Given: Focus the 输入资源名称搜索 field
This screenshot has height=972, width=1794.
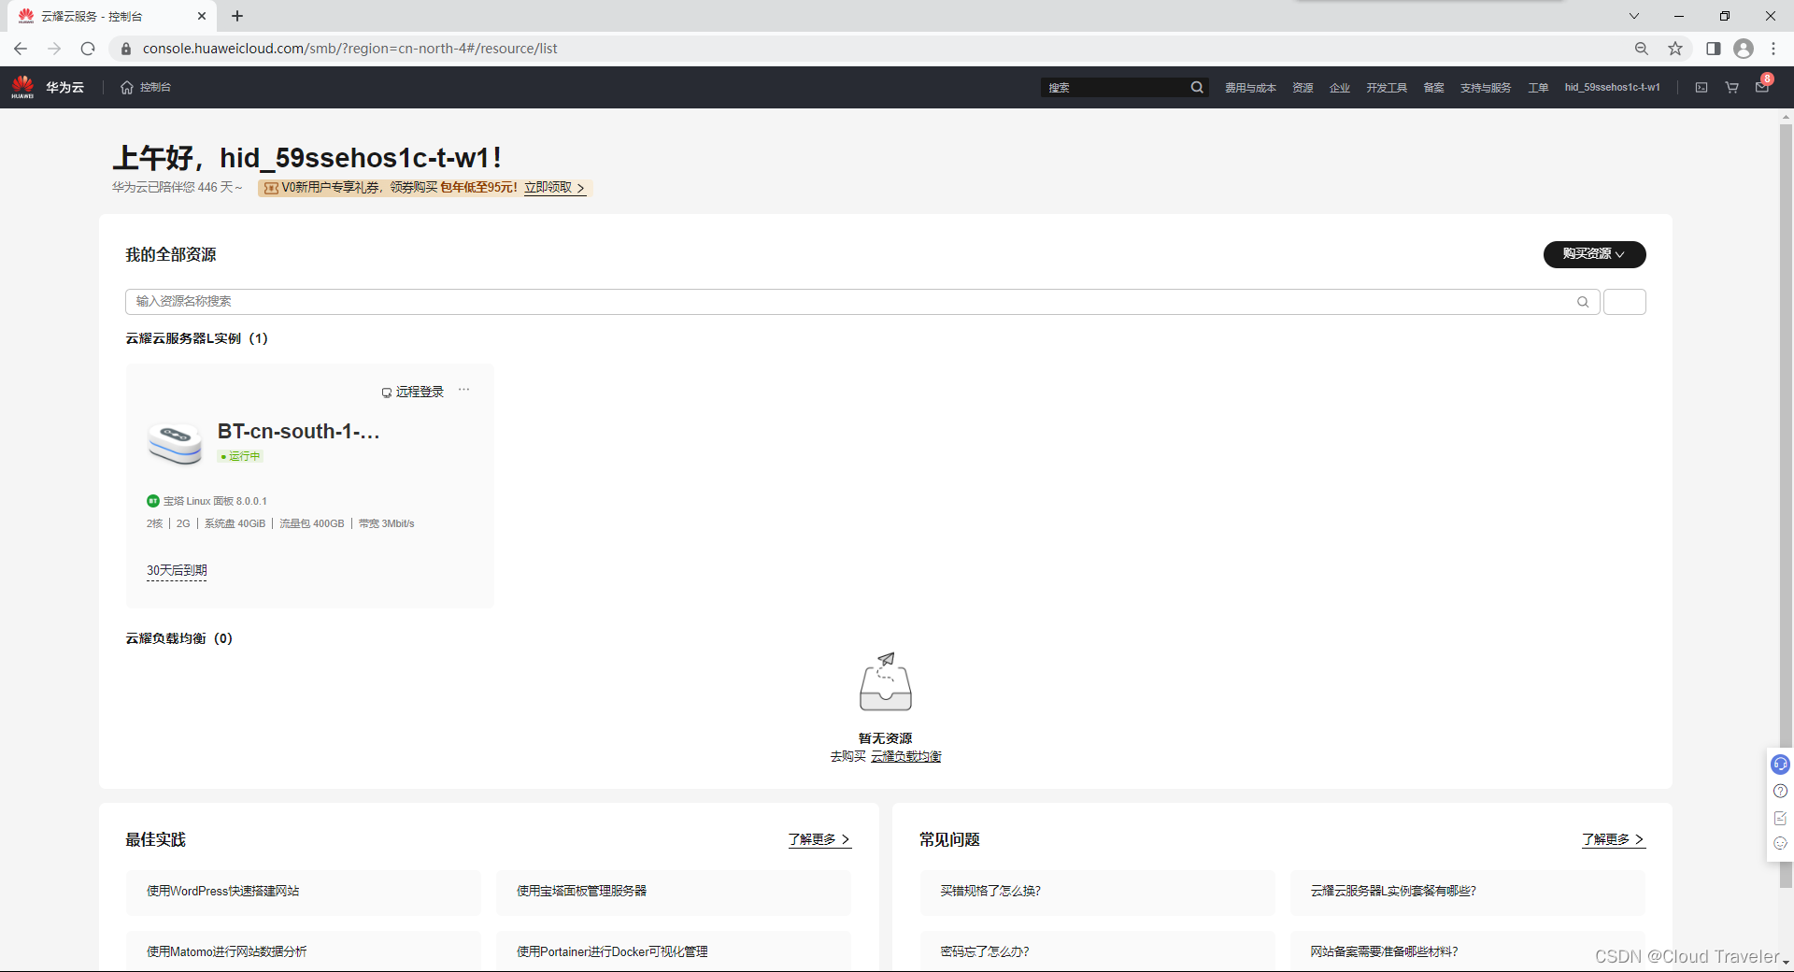Looking at the screenshot, I should click(x=862, y=302).
